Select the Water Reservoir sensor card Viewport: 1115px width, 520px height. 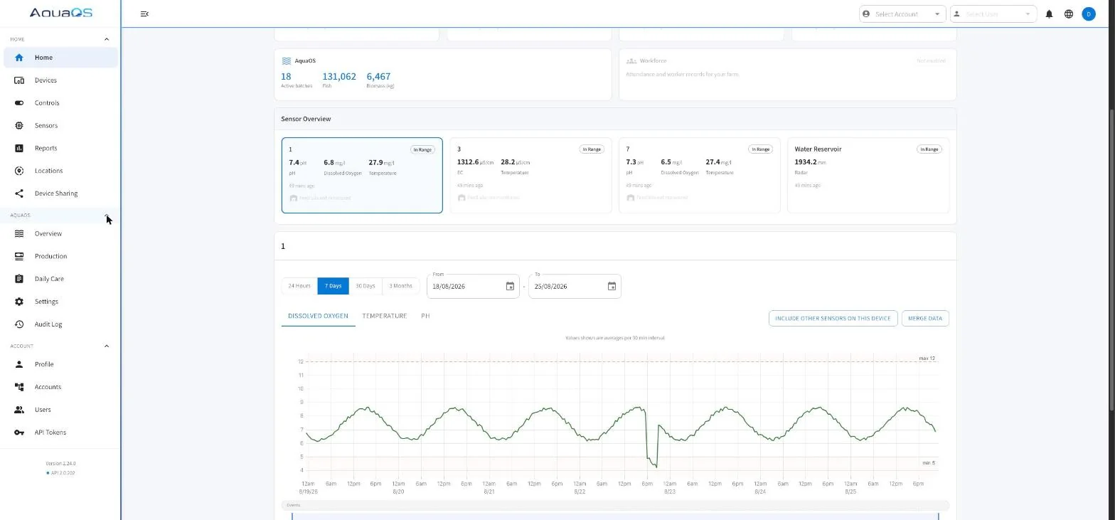click(868, 176)
